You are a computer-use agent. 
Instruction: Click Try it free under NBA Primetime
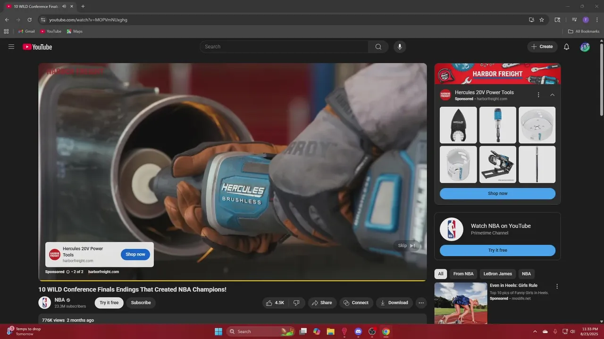tap(497, 250)
